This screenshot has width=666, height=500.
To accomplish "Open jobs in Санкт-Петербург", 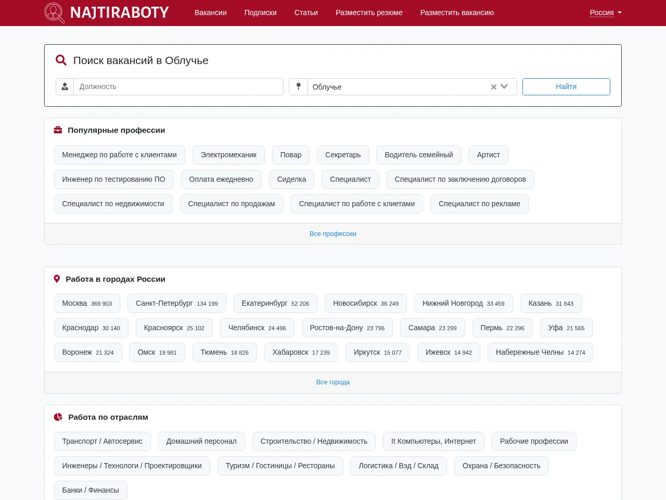I will coord(177,303).
